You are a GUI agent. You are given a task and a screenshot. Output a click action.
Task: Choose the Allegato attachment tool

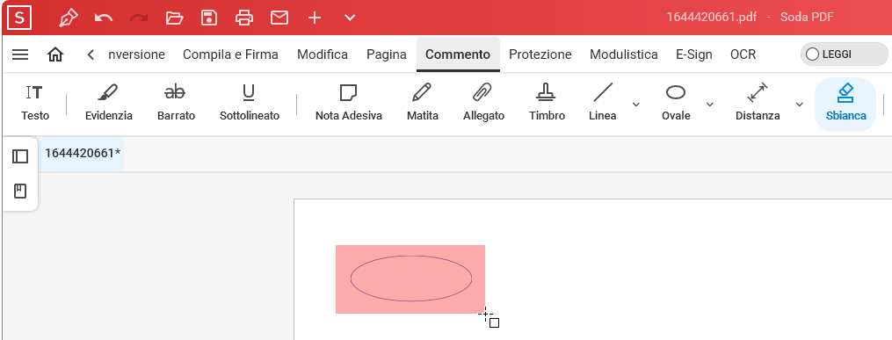point(483,102)
